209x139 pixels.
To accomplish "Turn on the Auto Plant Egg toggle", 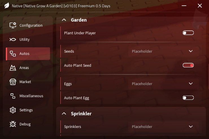I will click(188, 98).
